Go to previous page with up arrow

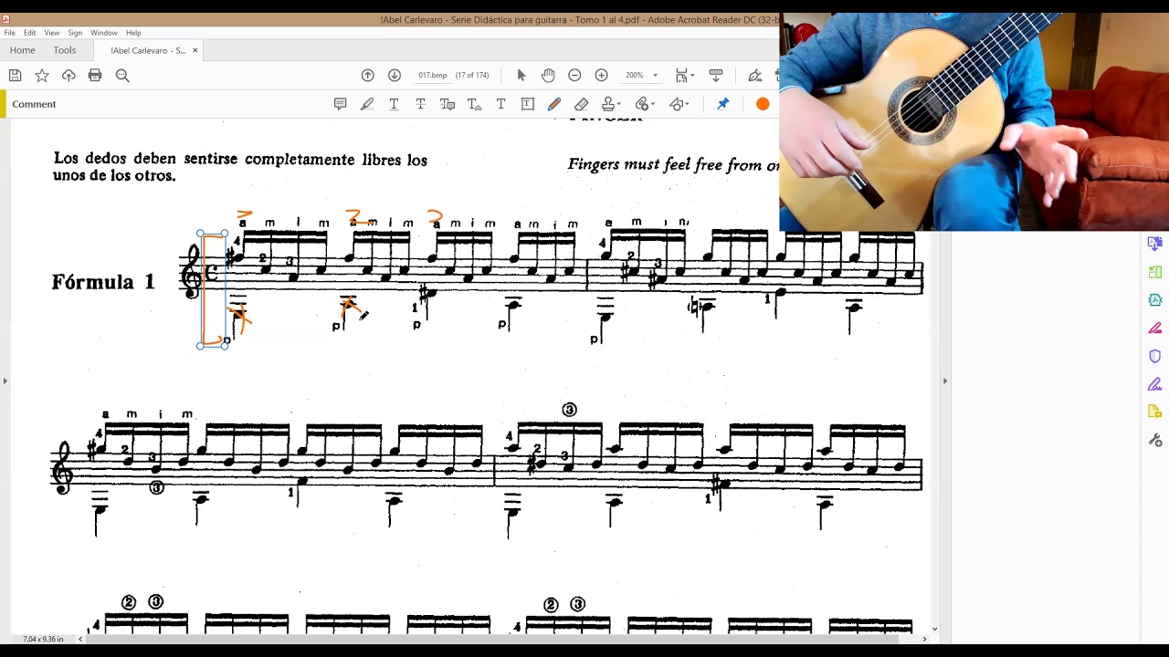(368, 76)
